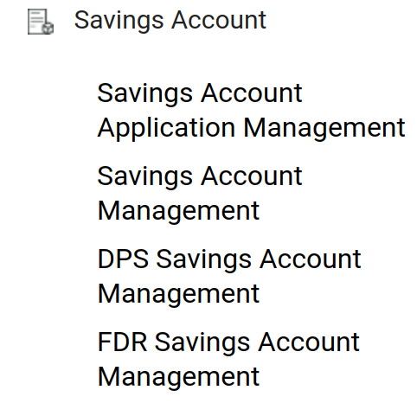Image resolution: width=417 pixels, height=403 pixels.
Task: Select the page-with-cube icon beside Savings Account
Action: tap(41, 22)
